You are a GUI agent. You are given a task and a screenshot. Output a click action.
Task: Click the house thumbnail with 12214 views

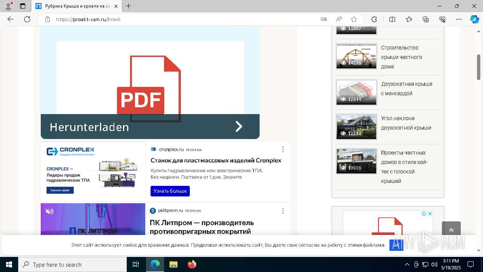357,127
